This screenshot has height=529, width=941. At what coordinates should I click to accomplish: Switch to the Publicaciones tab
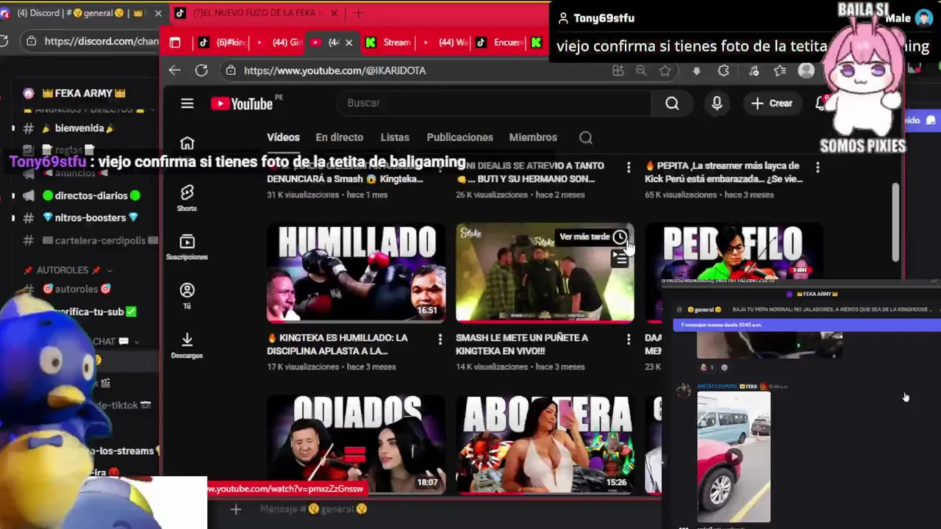coord(459,137)
